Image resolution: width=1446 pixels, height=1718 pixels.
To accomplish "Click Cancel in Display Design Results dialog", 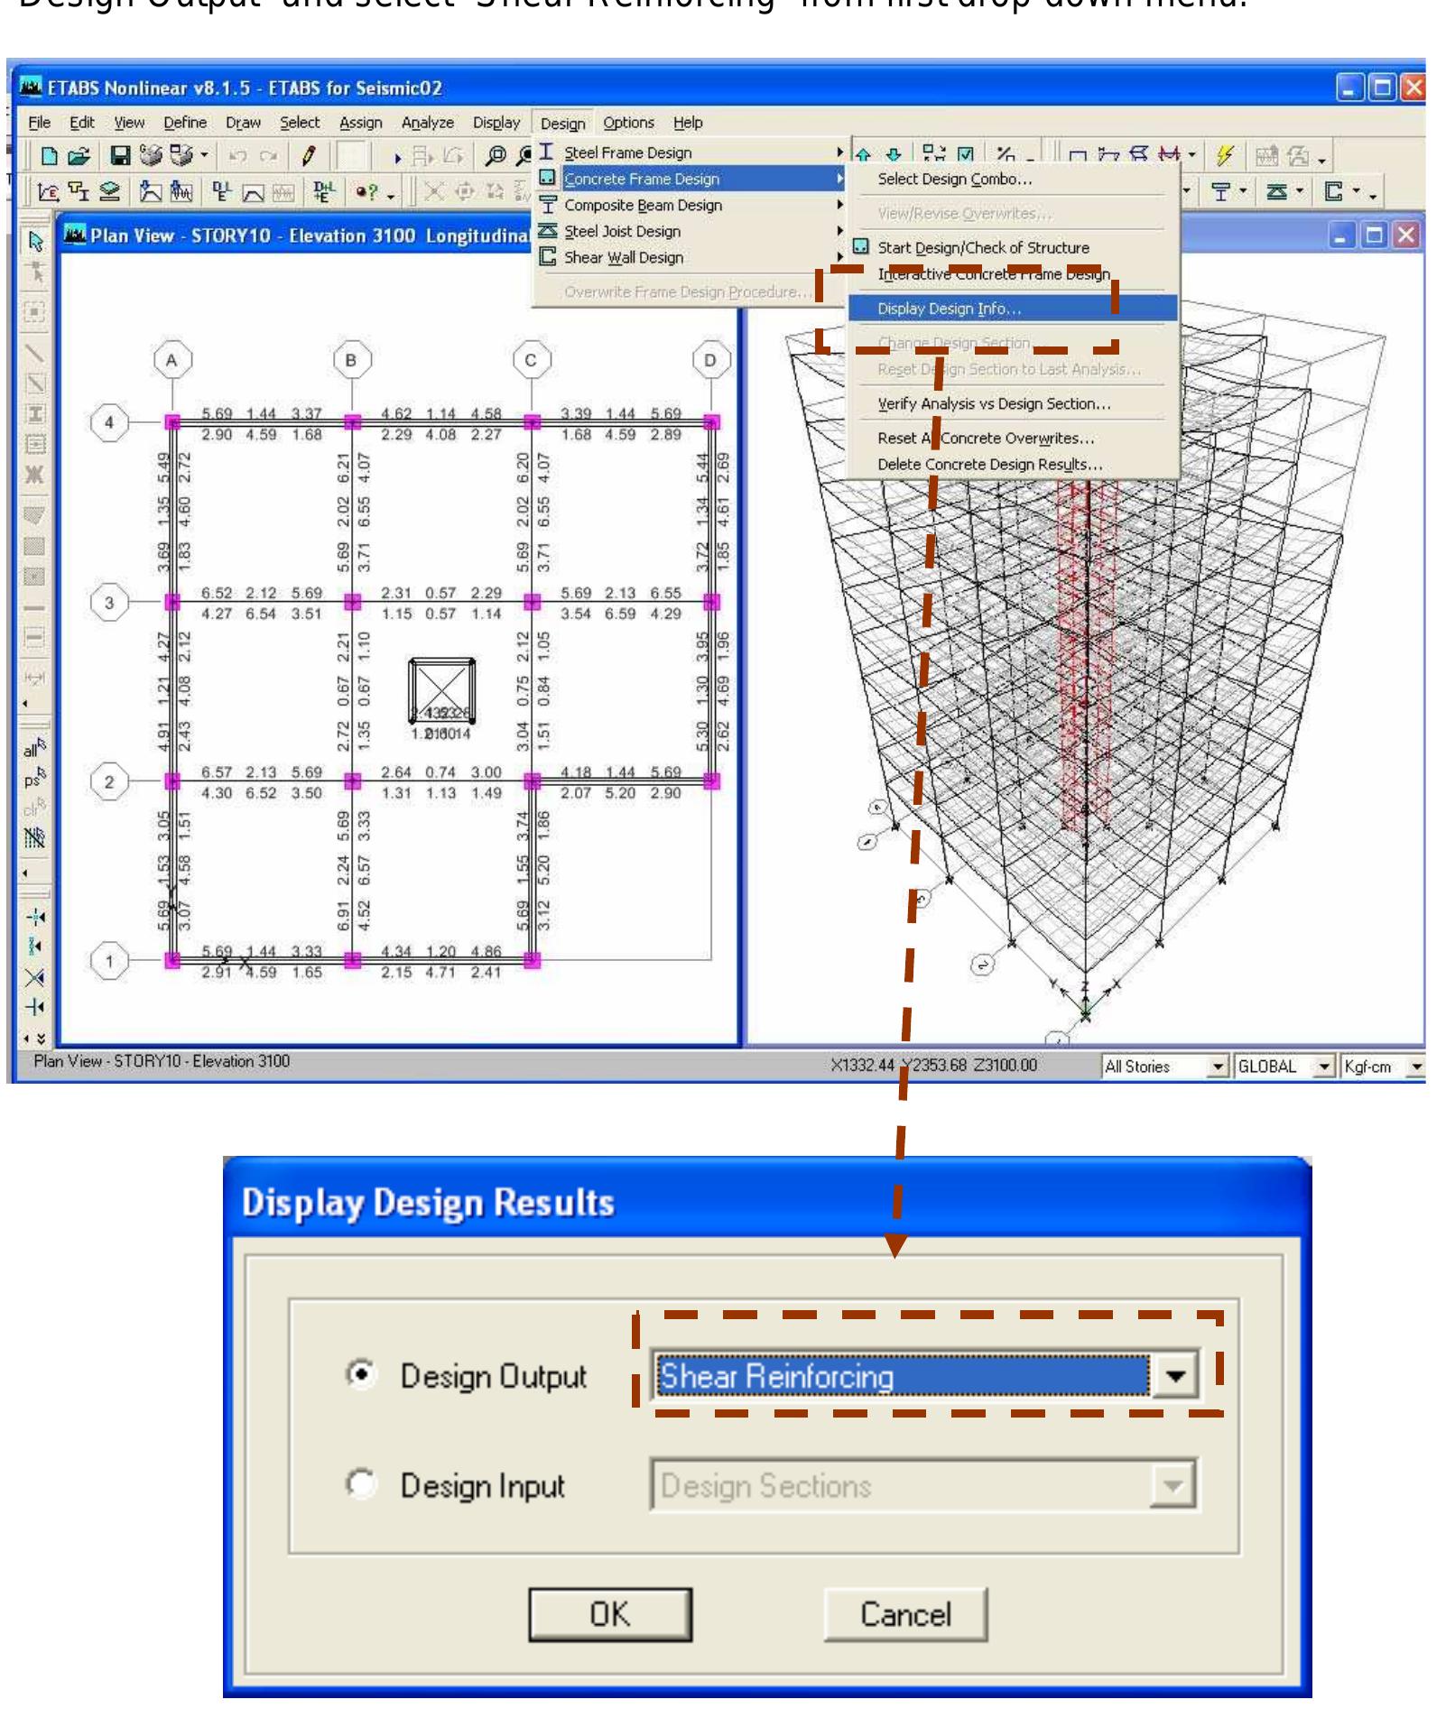I will 905,1613.
